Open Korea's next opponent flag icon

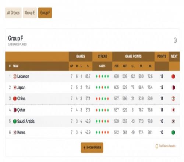[173, 133]
